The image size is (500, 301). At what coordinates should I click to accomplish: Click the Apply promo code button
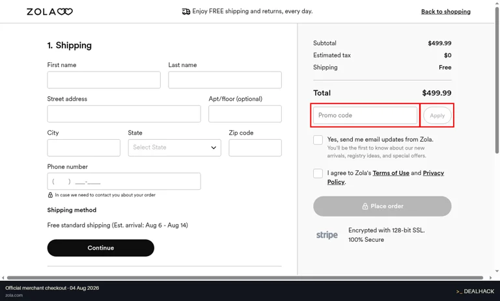(437, 115)
